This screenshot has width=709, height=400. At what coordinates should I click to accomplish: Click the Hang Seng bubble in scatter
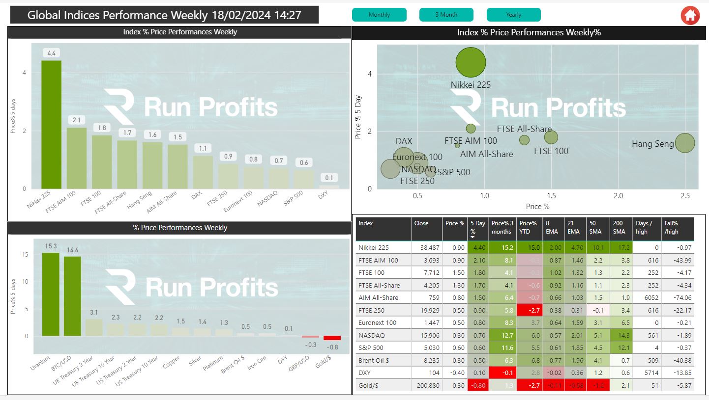684,143
